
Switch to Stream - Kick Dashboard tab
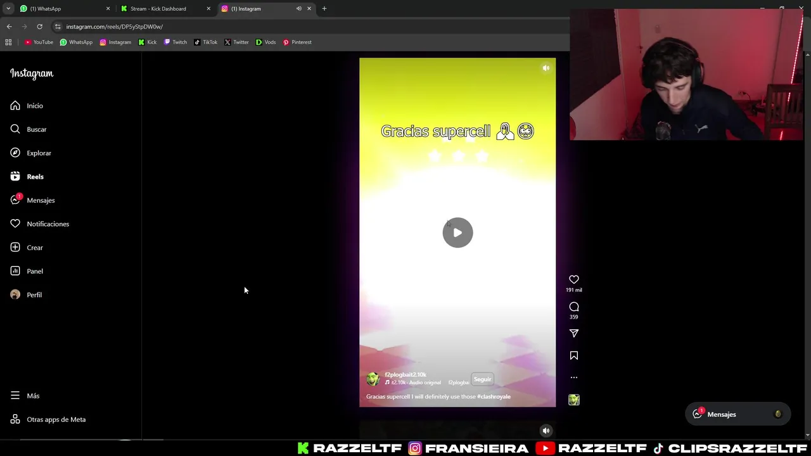click(165, 9)
